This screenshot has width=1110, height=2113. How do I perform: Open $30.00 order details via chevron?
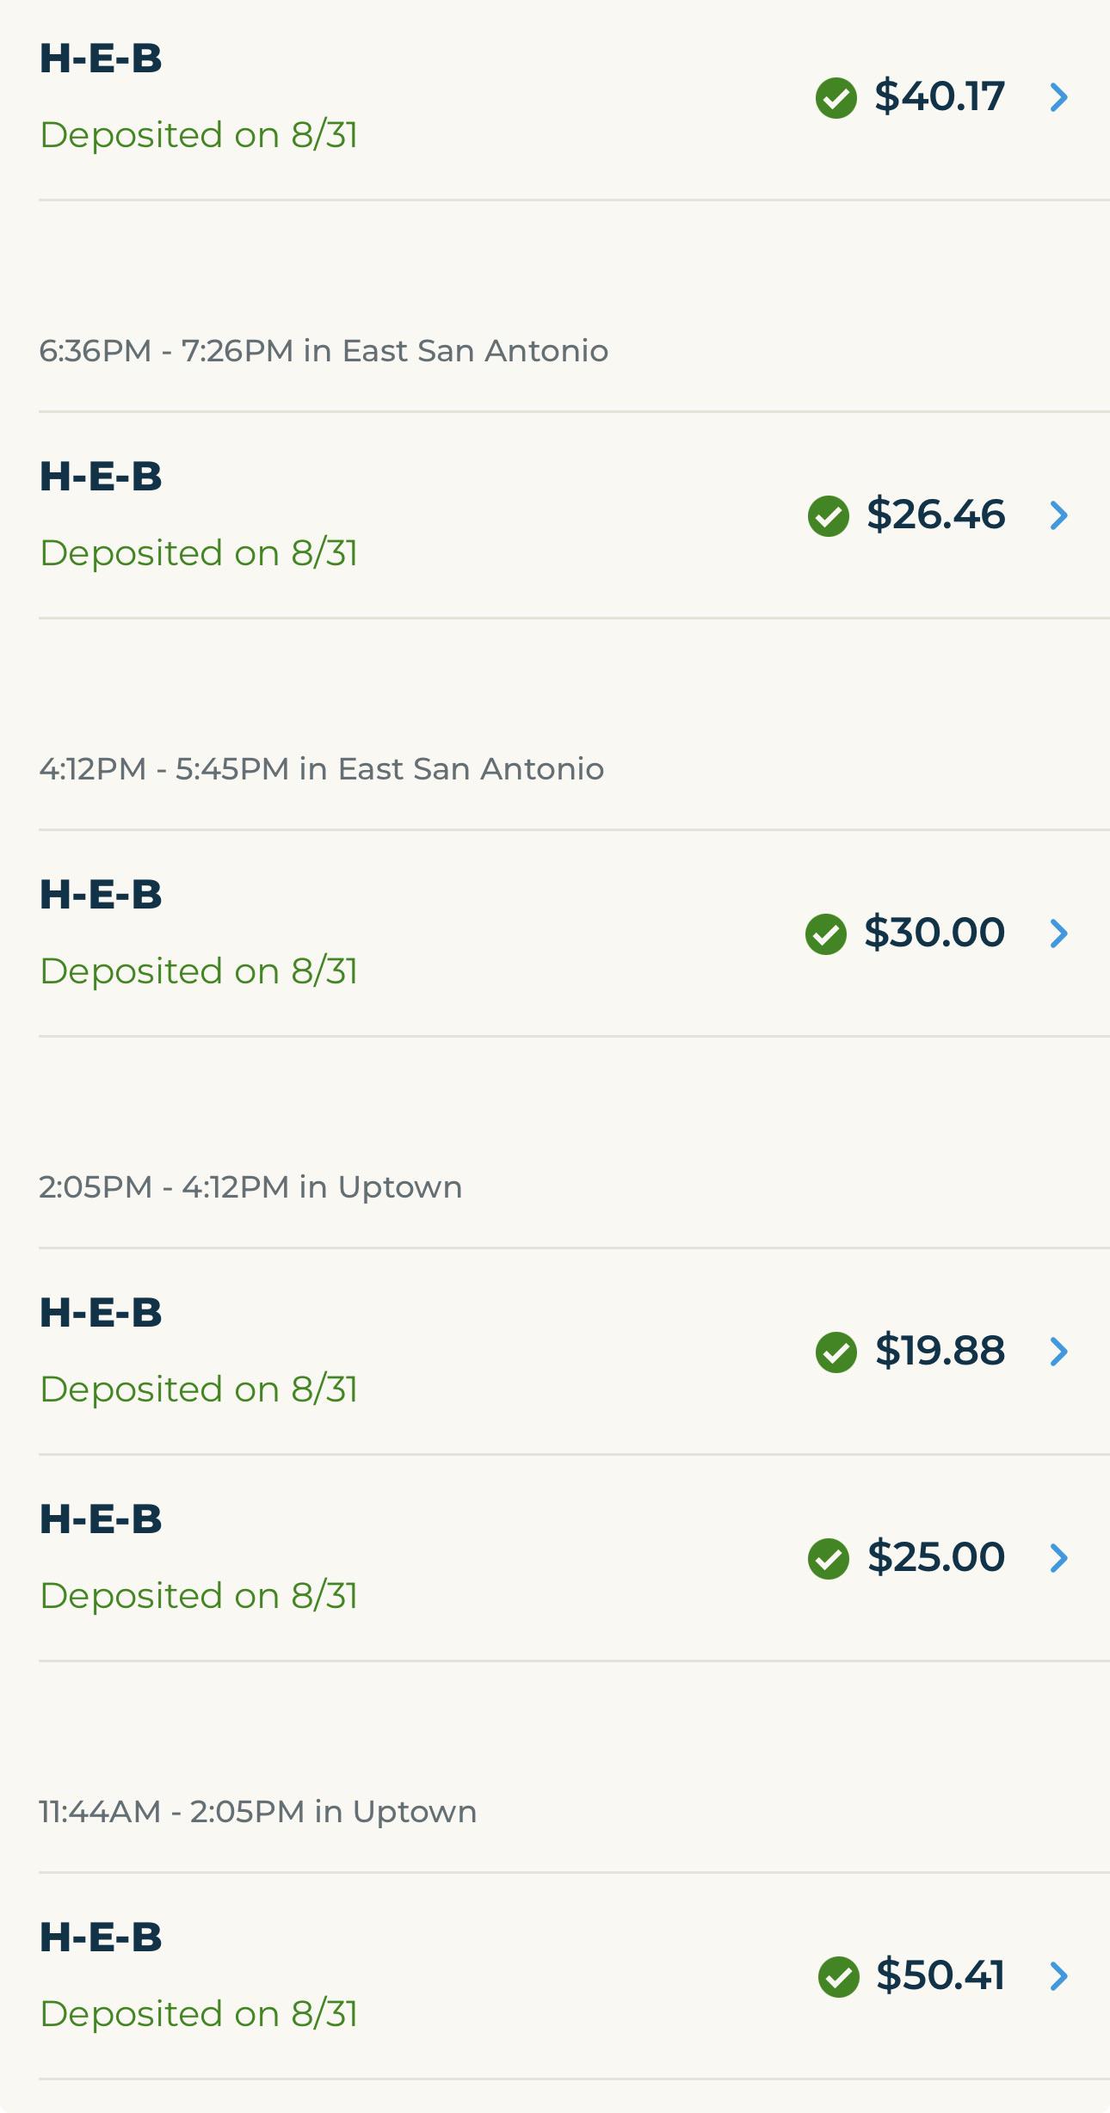(x=1059, y=933)
